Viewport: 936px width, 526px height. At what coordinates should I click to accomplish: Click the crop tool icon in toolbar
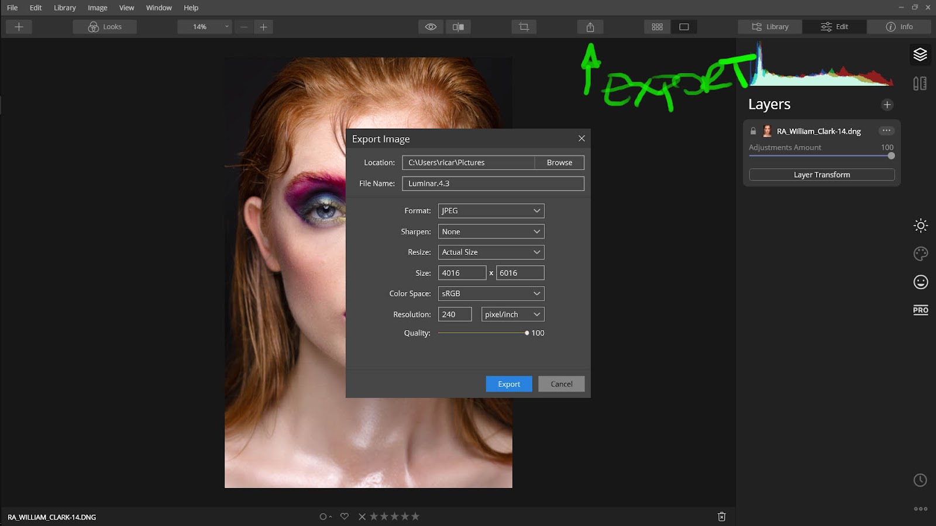coord(524,27)
